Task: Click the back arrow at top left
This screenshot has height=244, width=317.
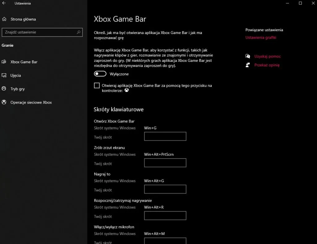Action: pos(5,3)
